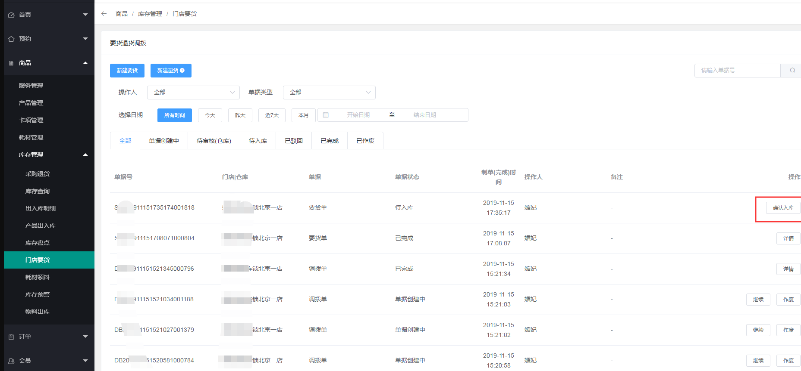801x371 pixels.
Task: Switch to the 已完成 tab
Action: pos(330,141)
